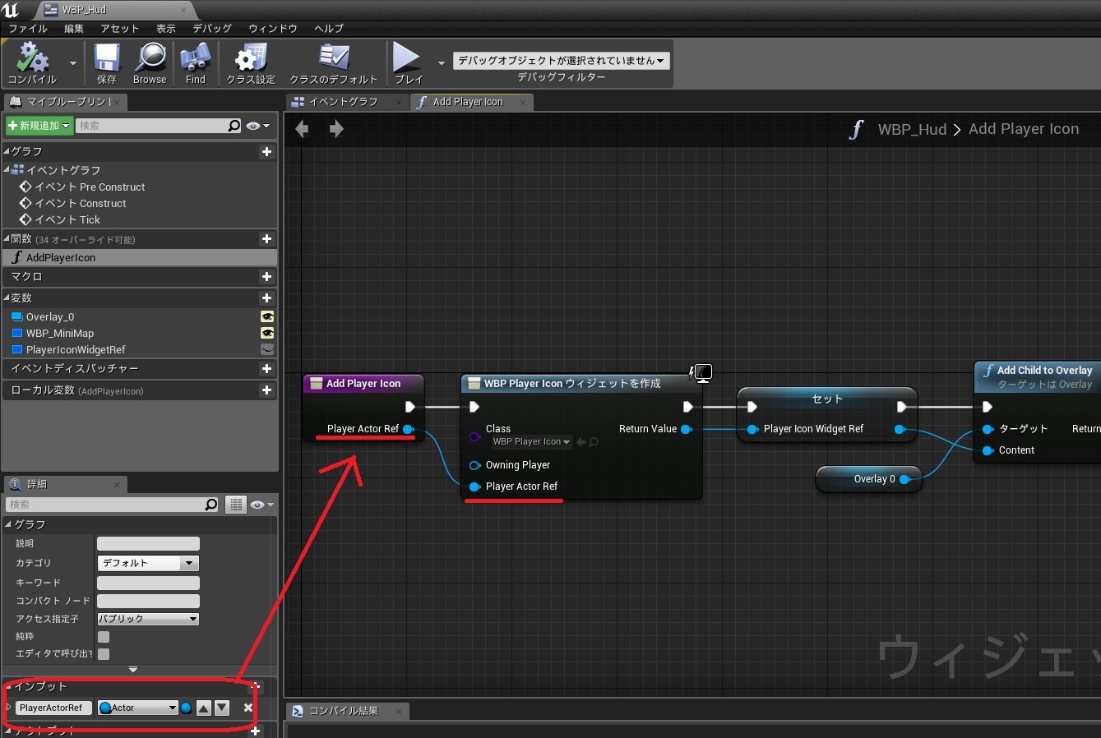Toggle the 純粋 checkbox

coord(104,637)
